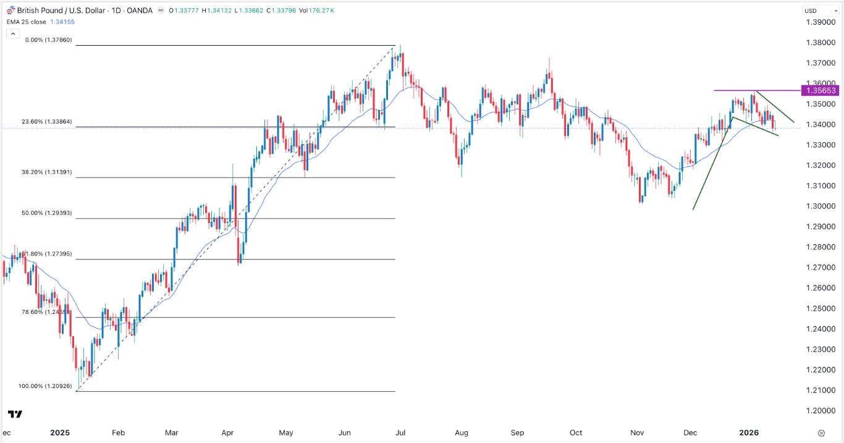
Task: Click the purple 1.35653 price label
Action: click(819, 91)
